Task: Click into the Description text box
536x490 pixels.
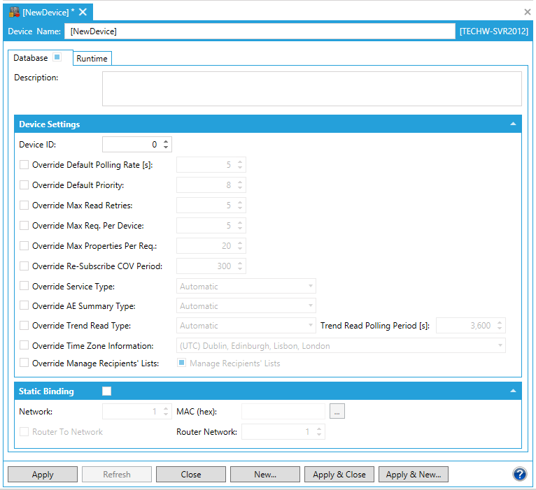Action: coord(311,89)
